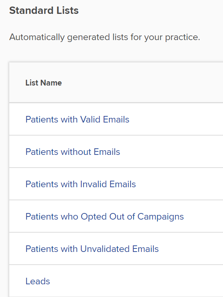Open the Patients without Emails list
This screenshot has width=223, height=297.
coord(73,152)
